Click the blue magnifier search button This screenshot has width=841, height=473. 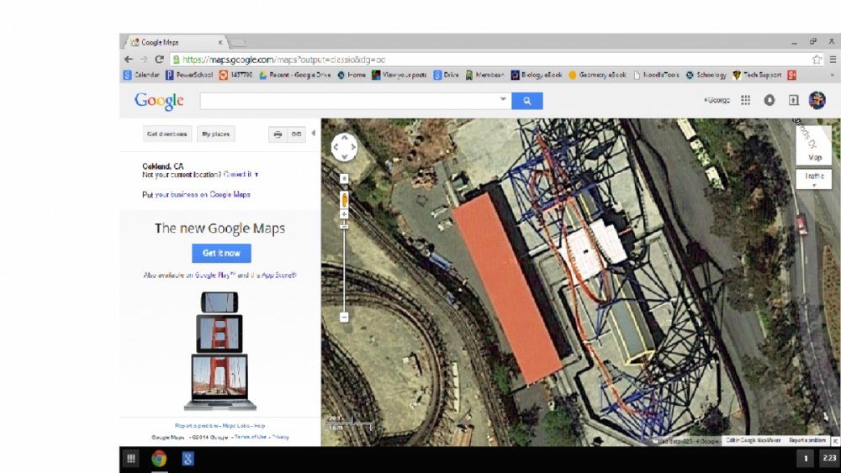click(526, 101)
